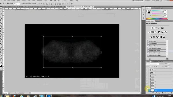Switch to the Swatches tab
Viewport: 173px width, 97px height.
coord(155,8)
